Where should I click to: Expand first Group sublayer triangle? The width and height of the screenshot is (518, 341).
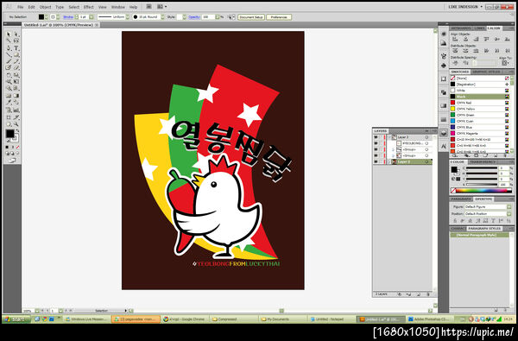click(x=393, y=149)
